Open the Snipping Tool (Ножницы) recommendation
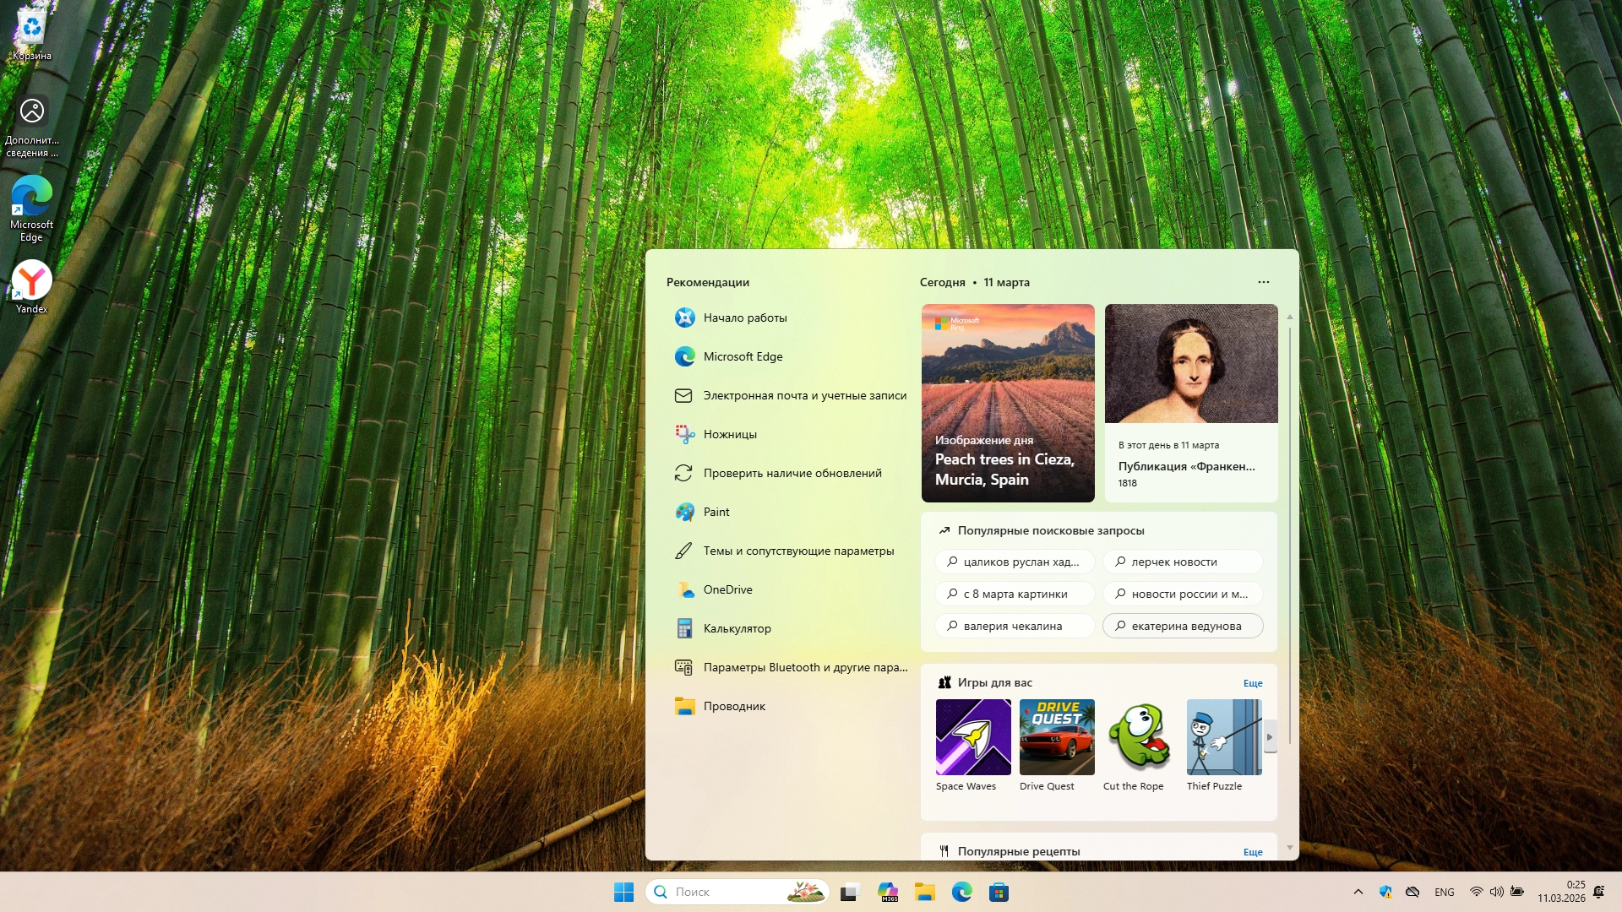 [730, 434]
